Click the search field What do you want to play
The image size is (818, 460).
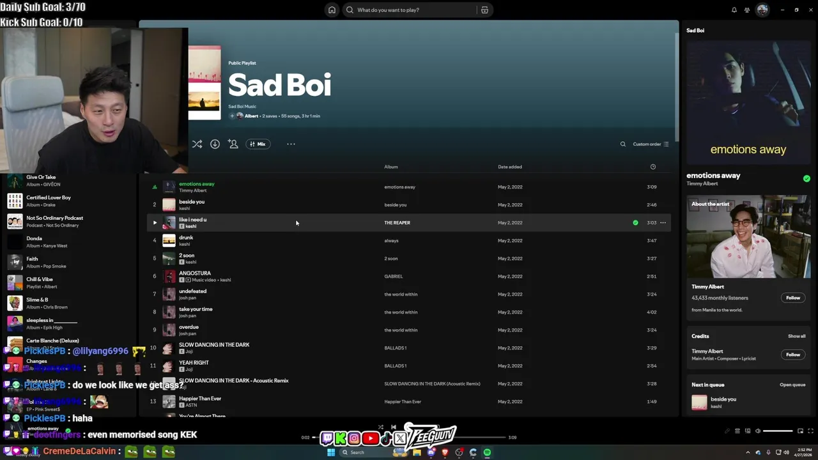pyautogui.click(x=409, y=10)
